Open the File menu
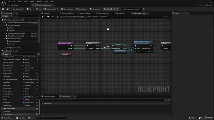Image resolution: width=214 pixels, height=120 pixels. [x=9, y=2]
